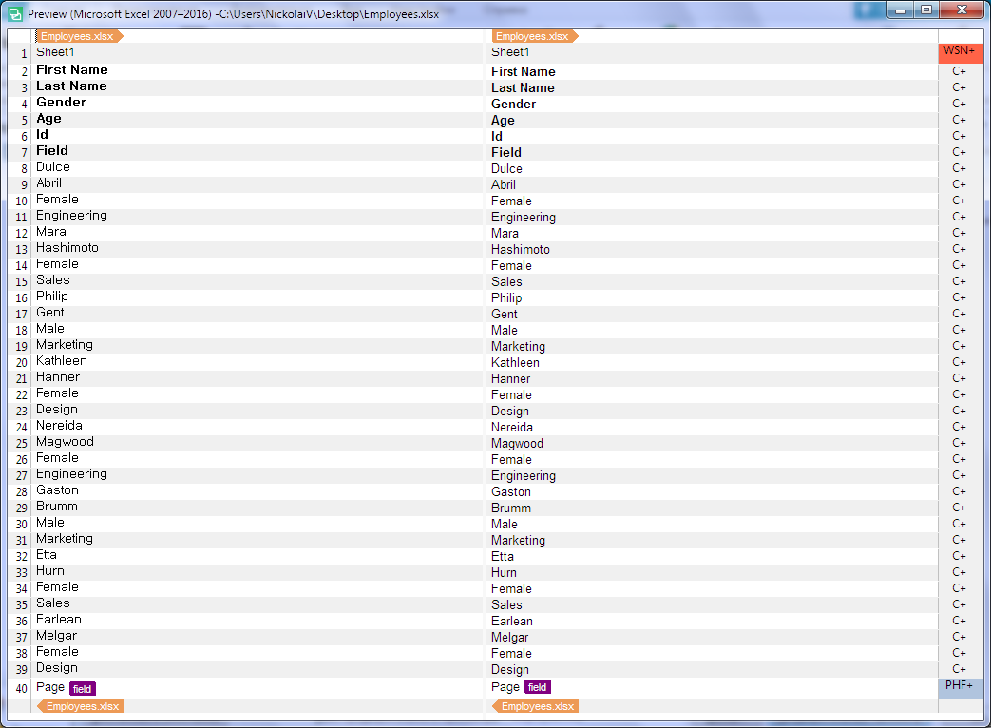
Task: Click purple field tag in right pane row 40
Action: pos(538,687)
